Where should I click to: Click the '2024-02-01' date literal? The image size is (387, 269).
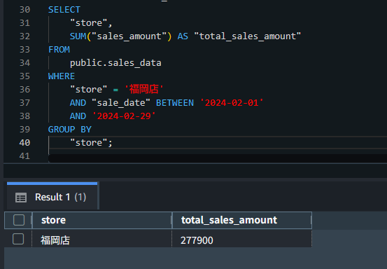232,103
